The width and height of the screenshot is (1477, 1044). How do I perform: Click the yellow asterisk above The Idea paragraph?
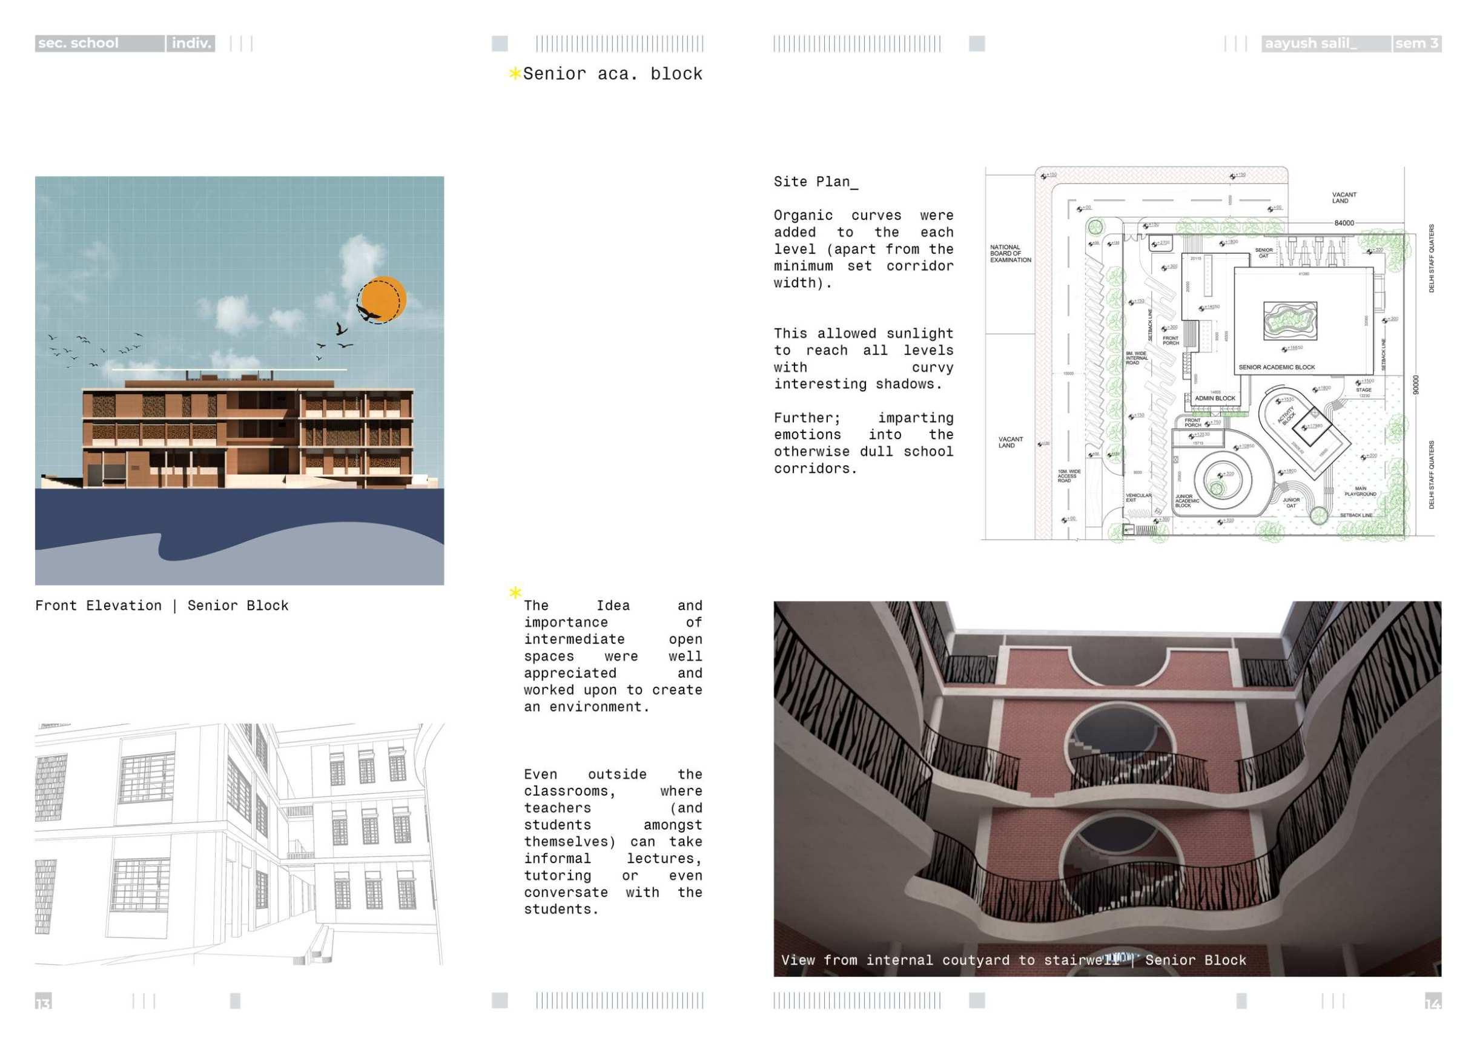tap(515, 592)
